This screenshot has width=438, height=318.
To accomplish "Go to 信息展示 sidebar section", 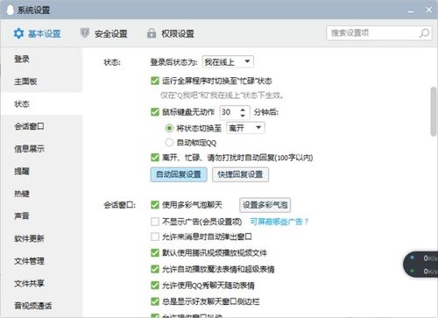I will click(41, 149).
